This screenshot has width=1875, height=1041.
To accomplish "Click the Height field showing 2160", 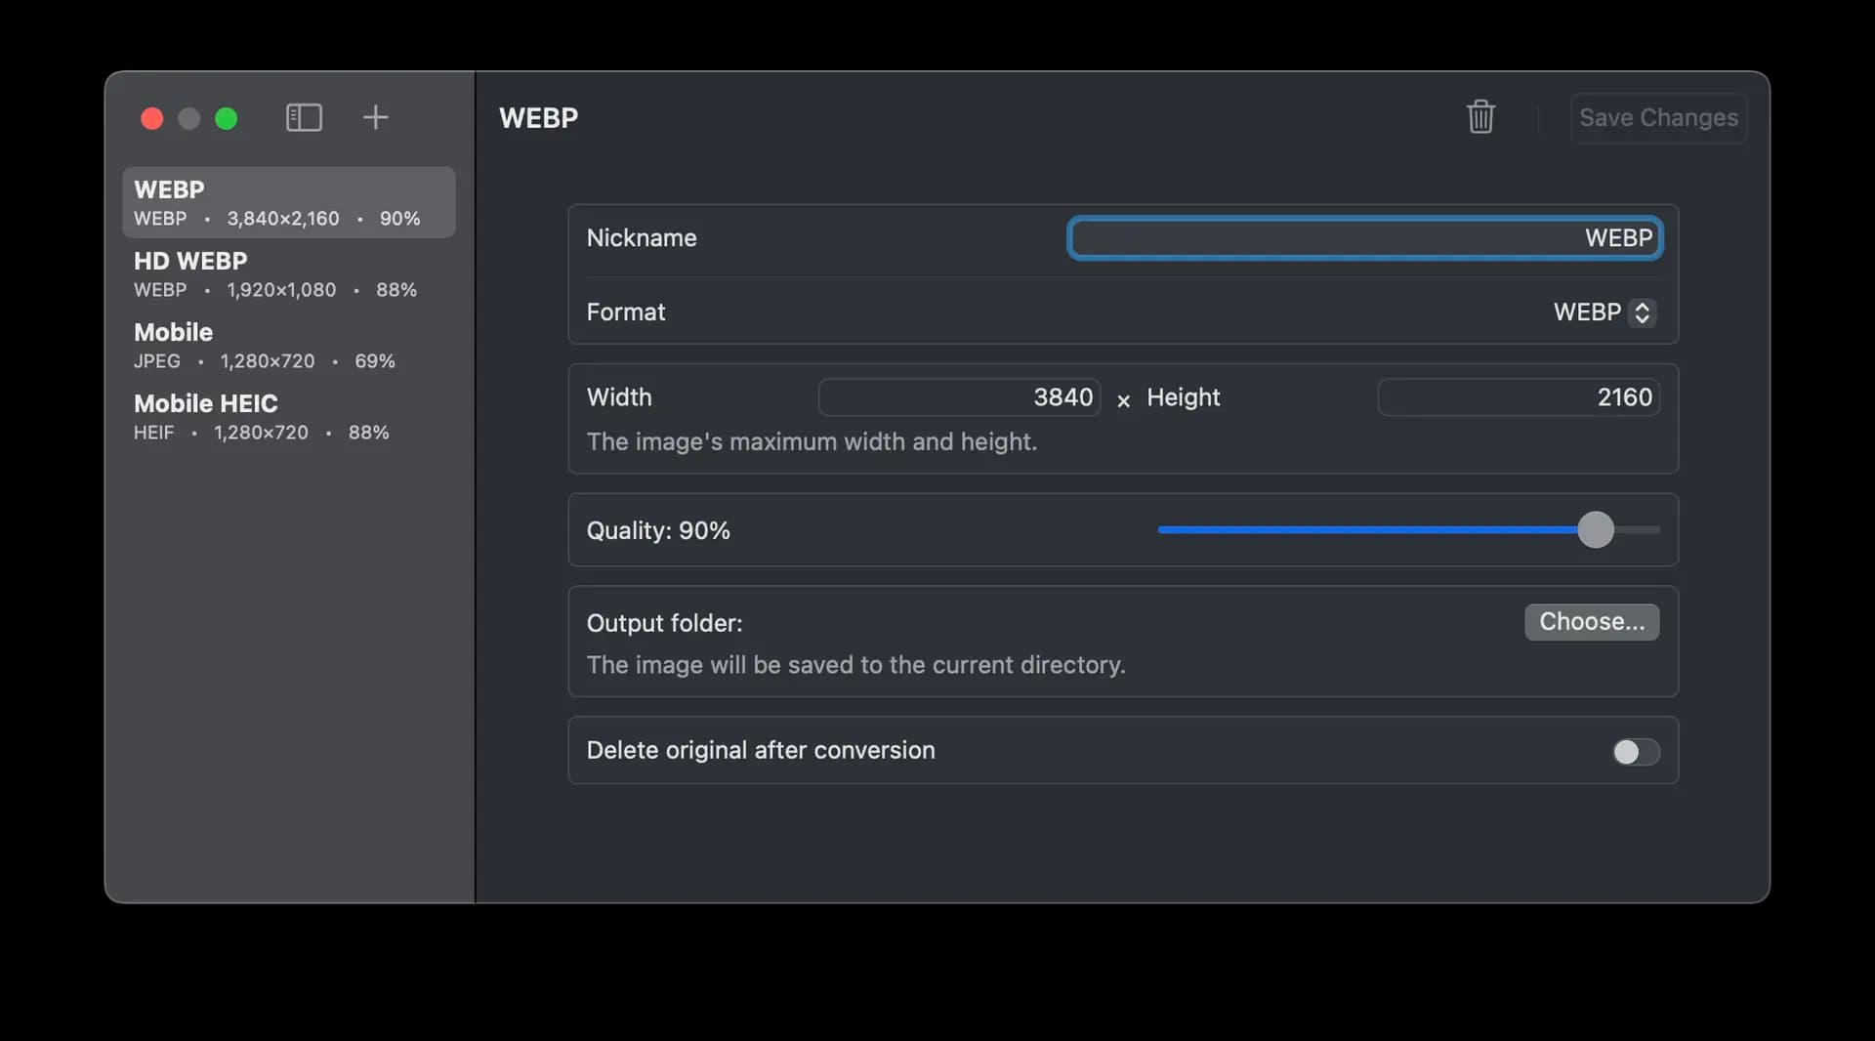I will pos(1518,397).
